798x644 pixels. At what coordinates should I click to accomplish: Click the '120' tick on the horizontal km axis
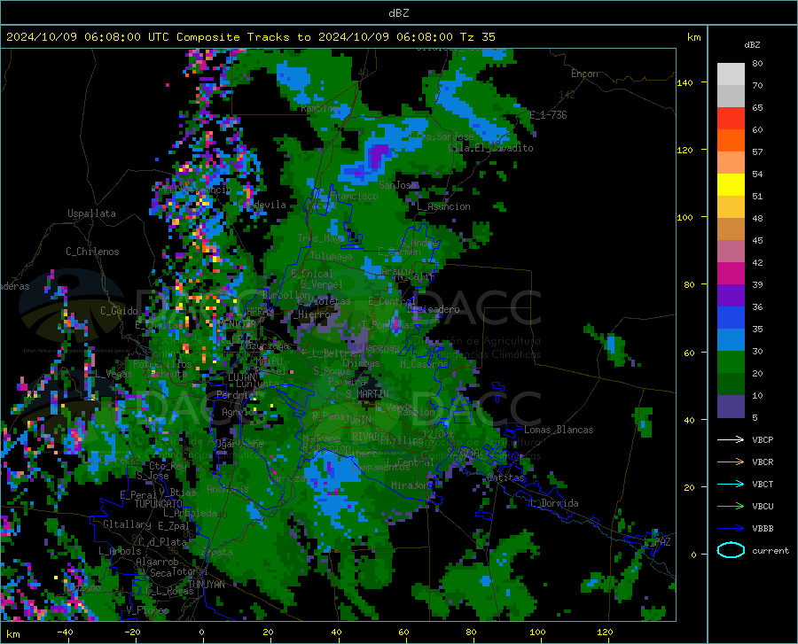tap(605, 632)
